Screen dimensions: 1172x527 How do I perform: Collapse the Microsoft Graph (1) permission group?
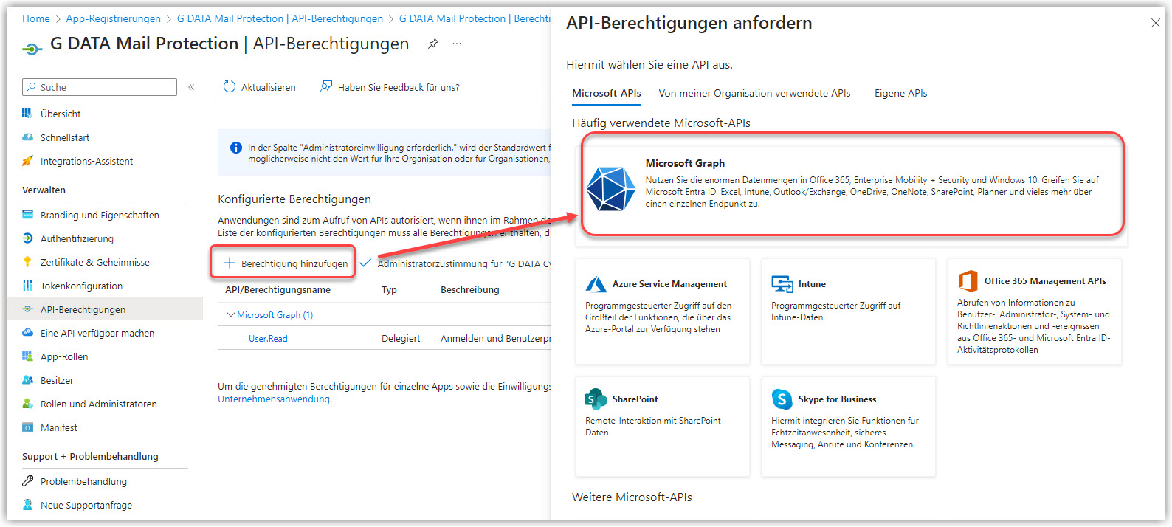click(231, 314)
